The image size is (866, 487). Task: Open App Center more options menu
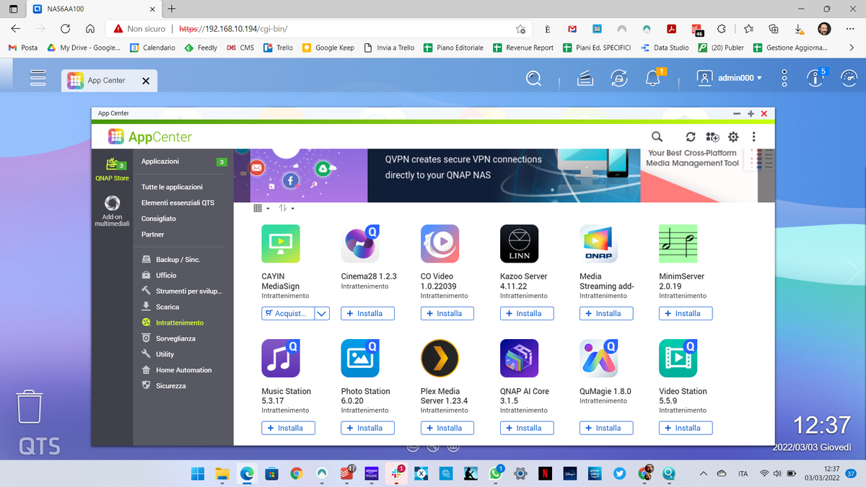pos(753,136)
